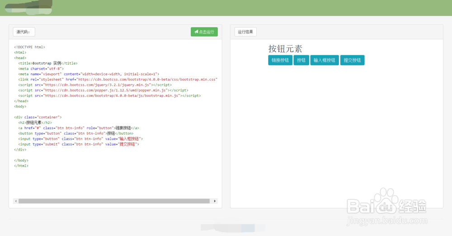The image size is (452, 236).
Task: Click the <h2>按钮元素</h2> code line
Action: (x=35, y=123)
